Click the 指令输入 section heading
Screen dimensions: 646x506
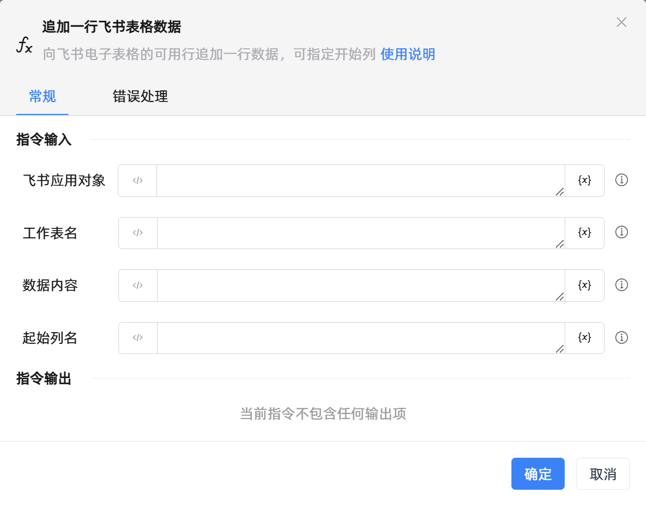click(x=44, y=139)
